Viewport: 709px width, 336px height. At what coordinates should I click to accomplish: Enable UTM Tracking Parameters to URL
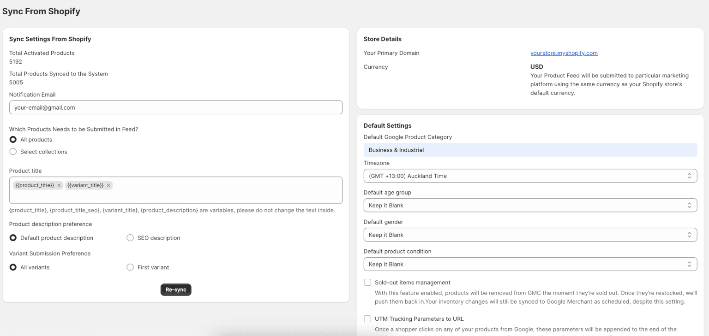367,318
